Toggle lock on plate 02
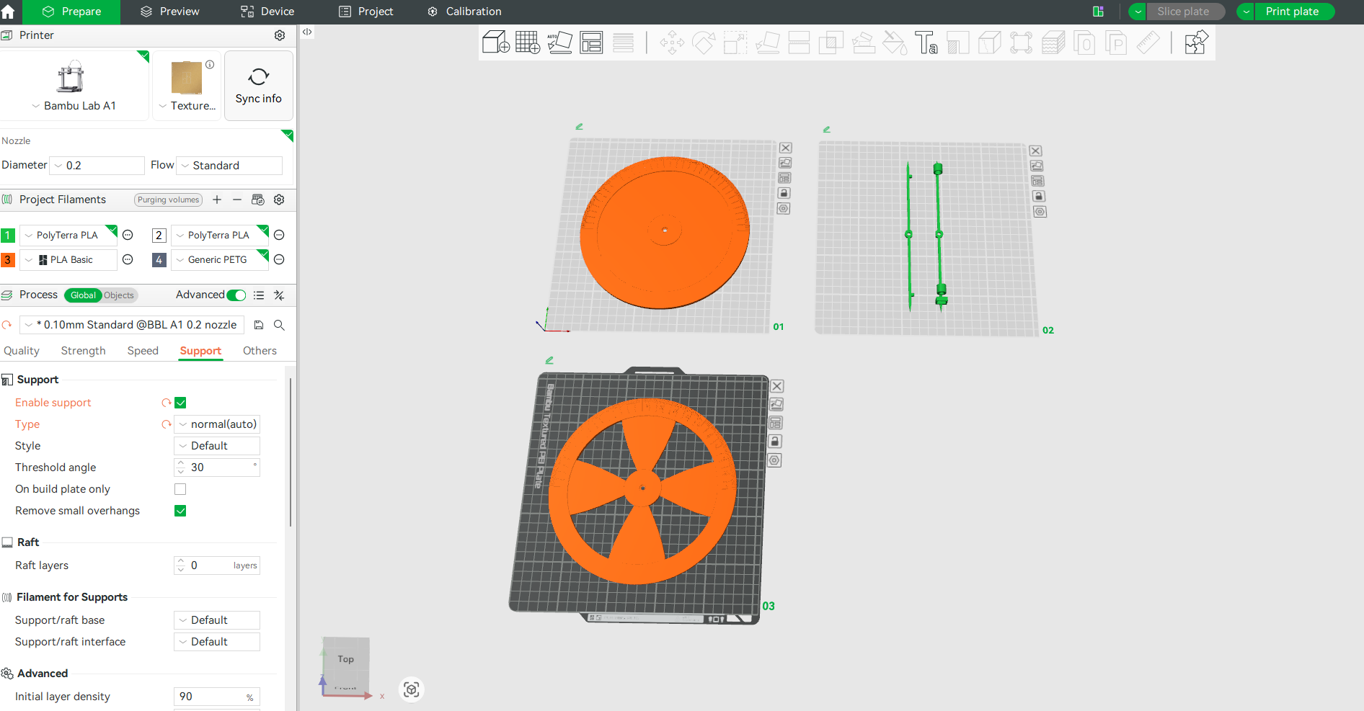 pos(1038,196)
